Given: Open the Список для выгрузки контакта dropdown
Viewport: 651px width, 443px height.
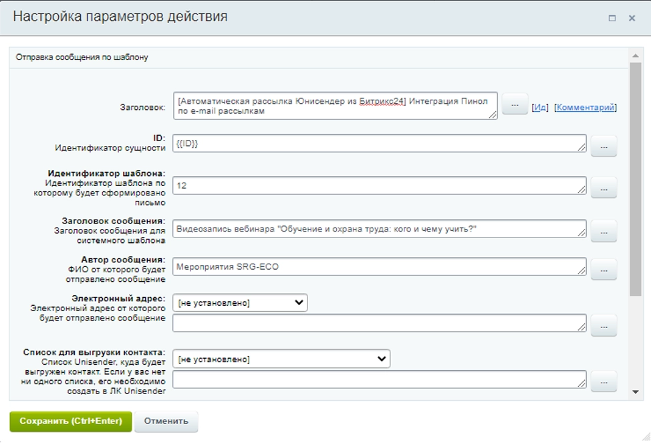Looking at the screenshot, I should [x=281, y=359].
